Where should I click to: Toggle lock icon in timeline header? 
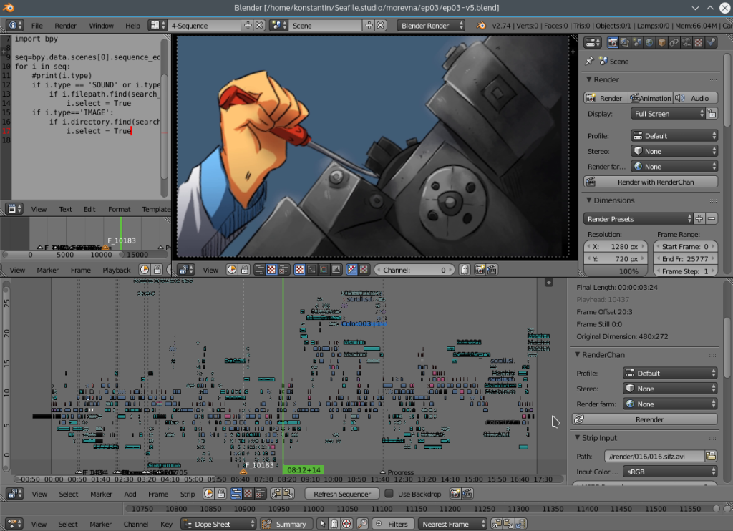coord(157,270)
